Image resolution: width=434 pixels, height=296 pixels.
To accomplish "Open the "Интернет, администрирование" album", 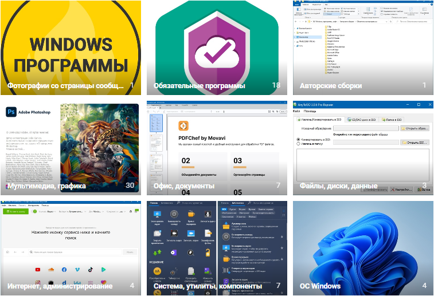I will (x=71, y=248).
